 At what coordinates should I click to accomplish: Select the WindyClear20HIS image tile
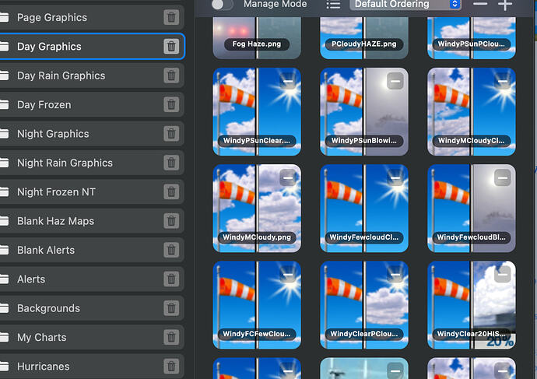pos(472,305)
